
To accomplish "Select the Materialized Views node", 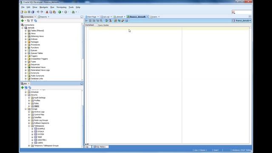I will 38,67.
